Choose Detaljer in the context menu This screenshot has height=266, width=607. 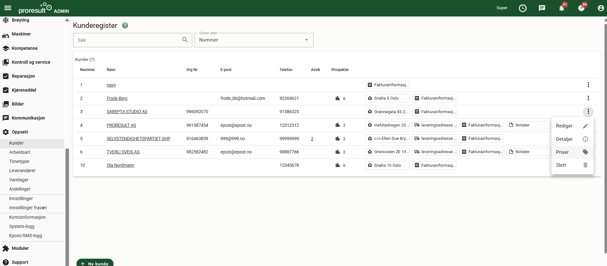coord(572,139)
